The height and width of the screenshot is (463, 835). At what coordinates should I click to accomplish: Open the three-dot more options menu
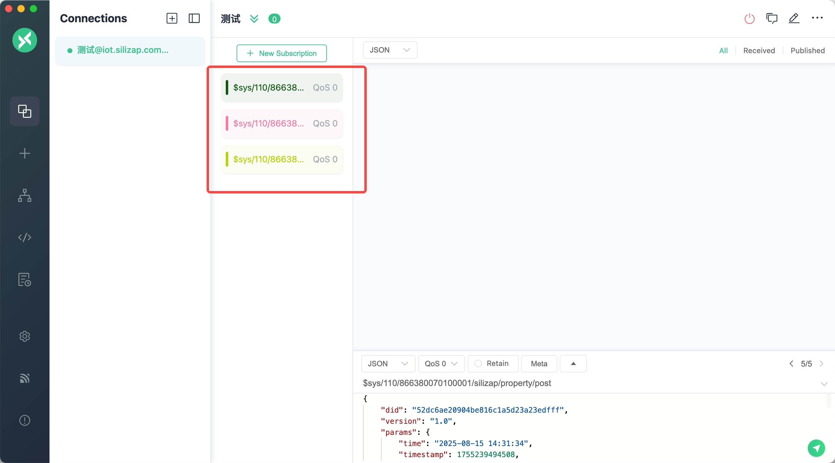click(817, 18)
